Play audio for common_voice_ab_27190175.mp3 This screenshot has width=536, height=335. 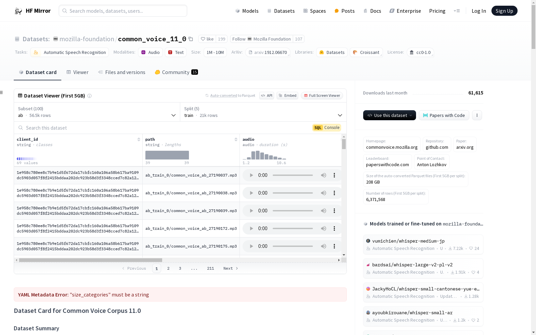pyautogui.click(x=251, y=246)
